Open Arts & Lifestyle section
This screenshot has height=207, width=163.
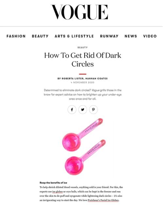click(x=74, y=36)
